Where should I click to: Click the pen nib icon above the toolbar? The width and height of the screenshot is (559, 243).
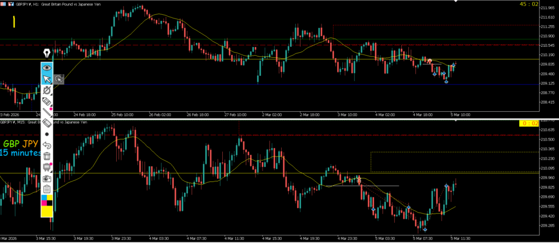click(x=47, y=54)
